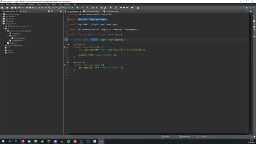
Task: Click the Save All toolbar icon
Action: point(16,8)
